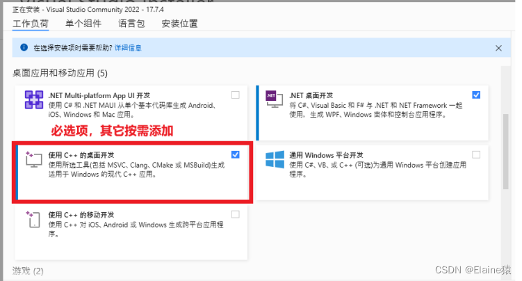Enable the 通用 Windows 平台开发 checkbox
The image size is (522, 281).
pyautogui.click(x=476, y=154)
